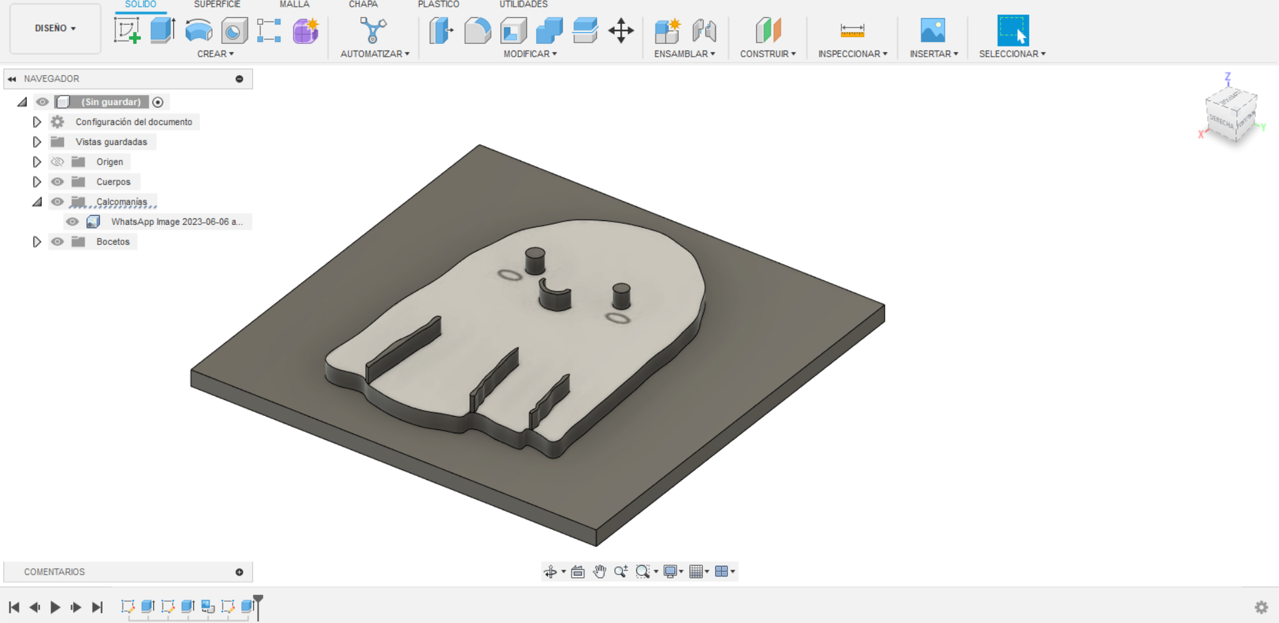Hide the Calcomanías folder
1279x623 pixels.
click(58, 202)
